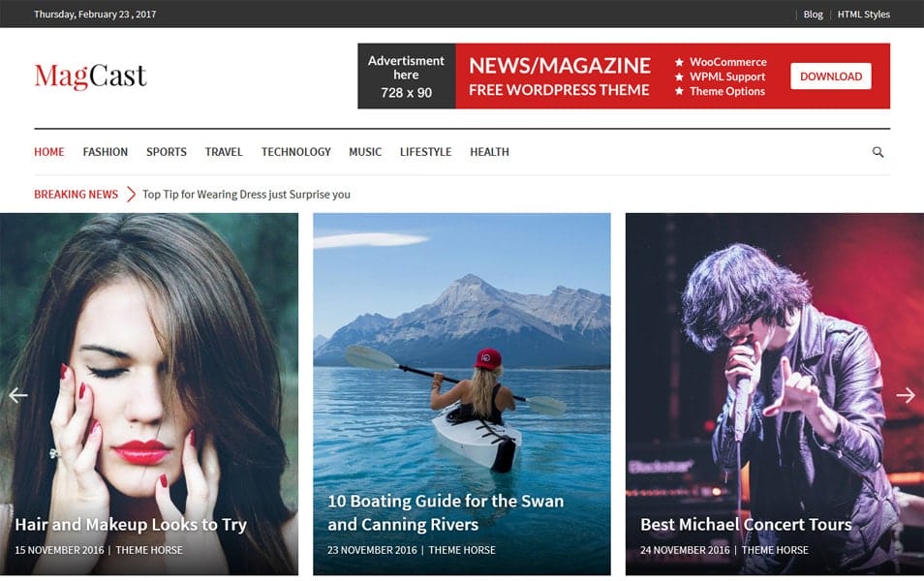Click the next slide arrow

point(906,395)
